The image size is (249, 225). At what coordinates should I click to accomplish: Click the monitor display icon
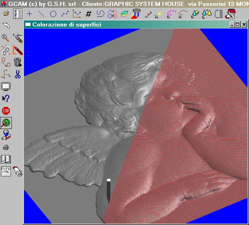coord(6,86)
